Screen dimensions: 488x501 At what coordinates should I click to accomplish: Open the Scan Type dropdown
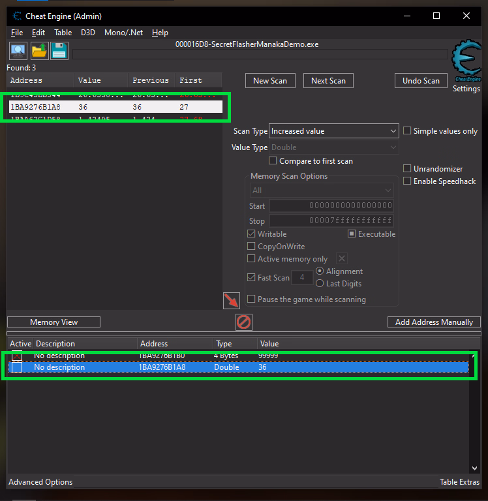pyautogui.click(x=333, y=131)
